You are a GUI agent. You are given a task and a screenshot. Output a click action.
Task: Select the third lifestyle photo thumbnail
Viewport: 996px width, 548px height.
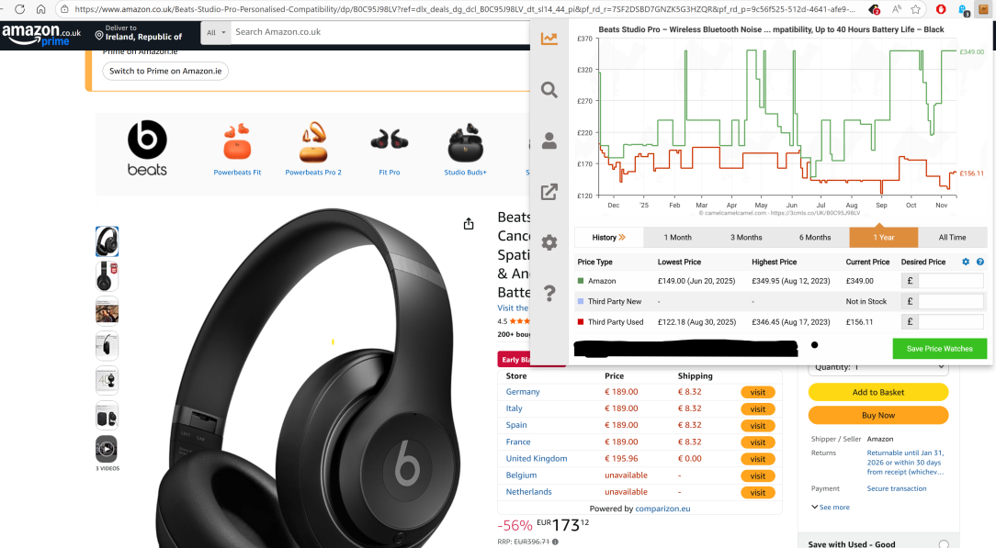tap(107, 311)
